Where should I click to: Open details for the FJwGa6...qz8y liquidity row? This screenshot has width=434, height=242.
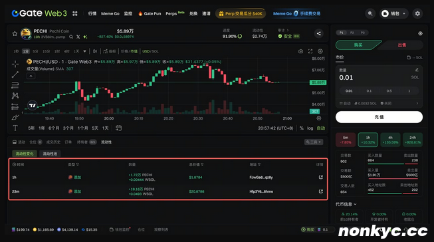321,178
